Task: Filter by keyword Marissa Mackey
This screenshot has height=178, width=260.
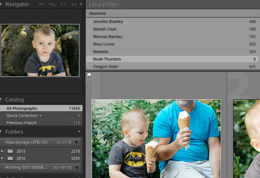Action: point(172,36)
